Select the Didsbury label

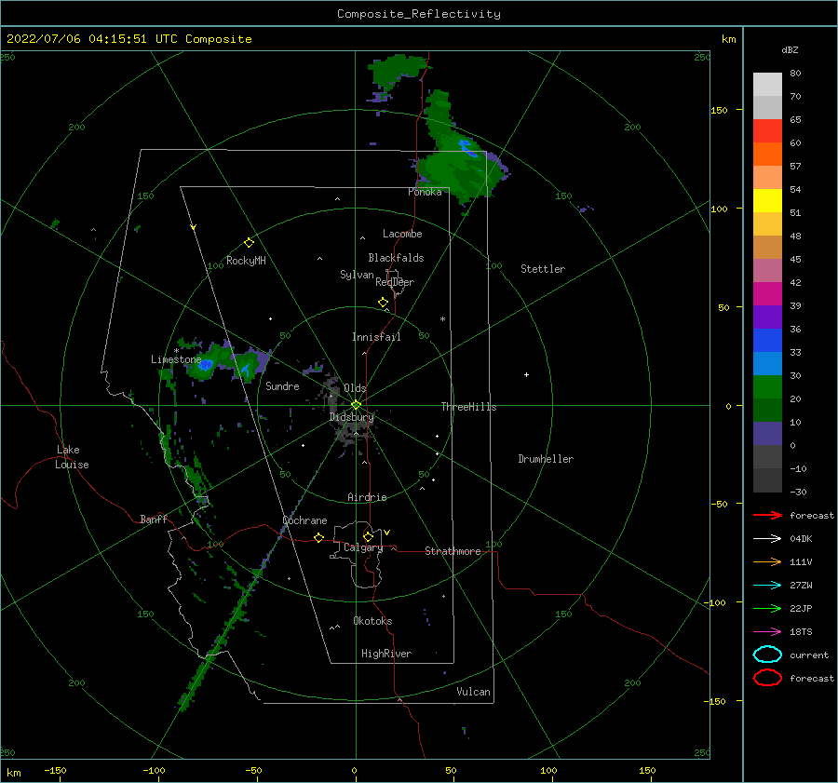coord(351,417)
